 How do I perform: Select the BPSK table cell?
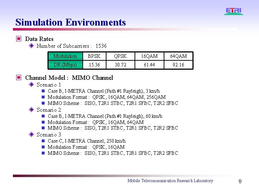coord(94,56)
